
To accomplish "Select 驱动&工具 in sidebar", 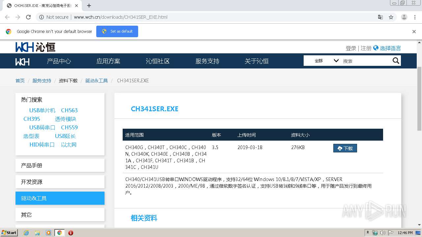I will pyautogui.click(x=60, y=198).
